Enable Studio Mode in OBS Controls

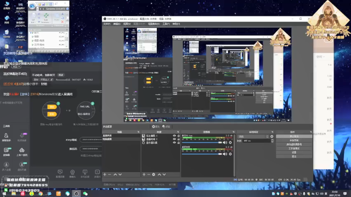(294, 148)
